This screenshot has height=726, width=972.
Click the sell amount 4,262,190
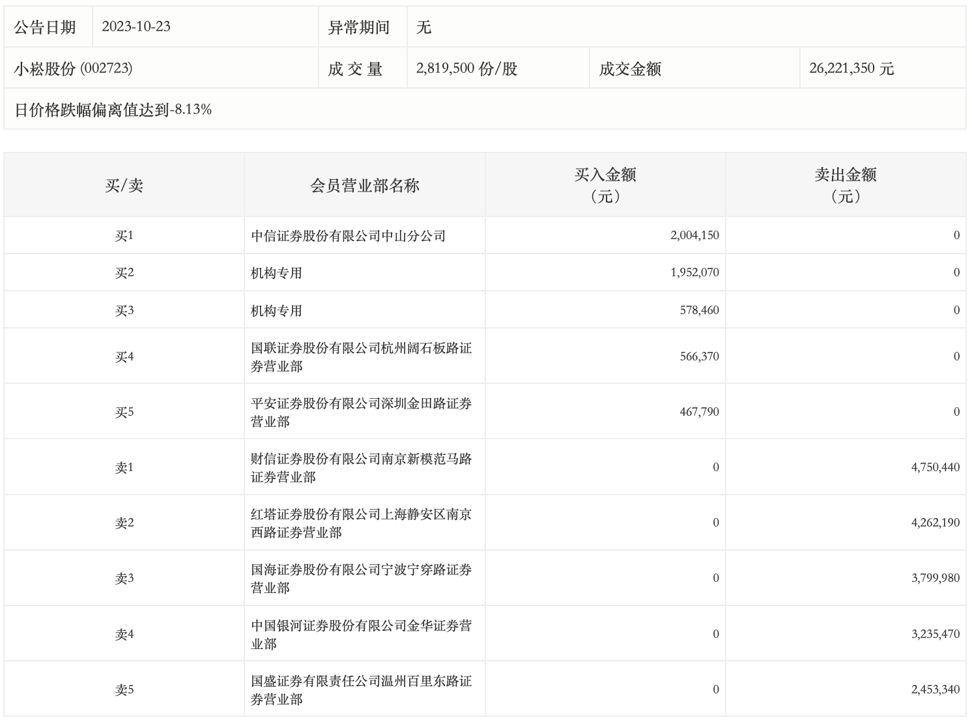coord(935,523)
